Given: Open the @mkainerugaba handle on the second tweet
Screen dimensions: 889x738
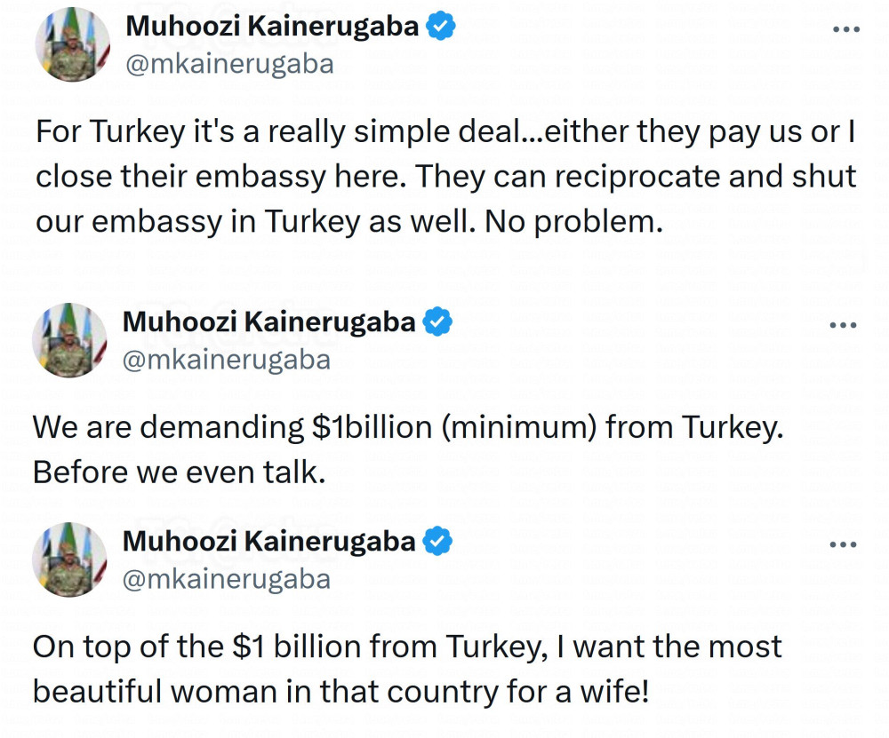Looking at the screenshot, I should click(x=226, y=360).
